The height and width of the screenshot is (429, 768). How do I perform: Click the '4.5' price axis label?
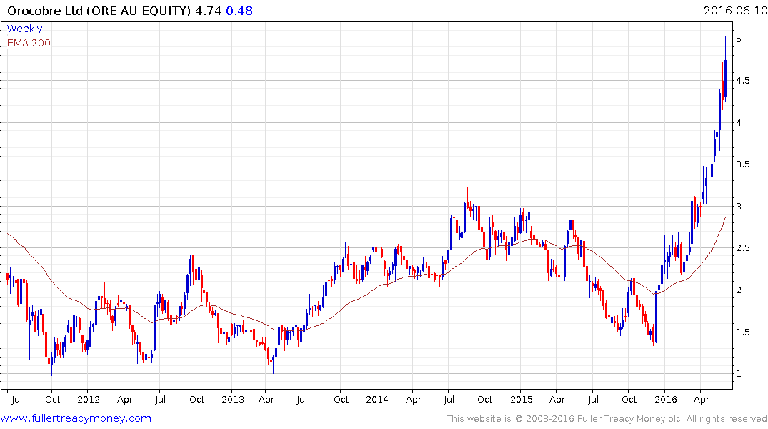pyautogui.click(x=743, y=80)
